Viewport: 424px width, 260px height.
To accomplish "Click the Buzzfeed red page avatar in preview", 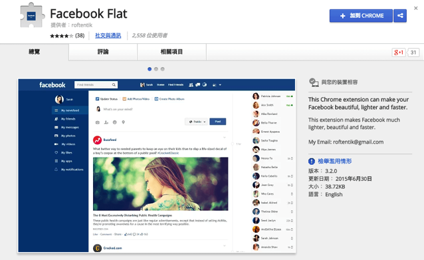I will 97,140.
